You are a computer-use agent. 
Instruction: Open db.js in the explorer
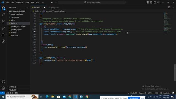pos(13,20)
